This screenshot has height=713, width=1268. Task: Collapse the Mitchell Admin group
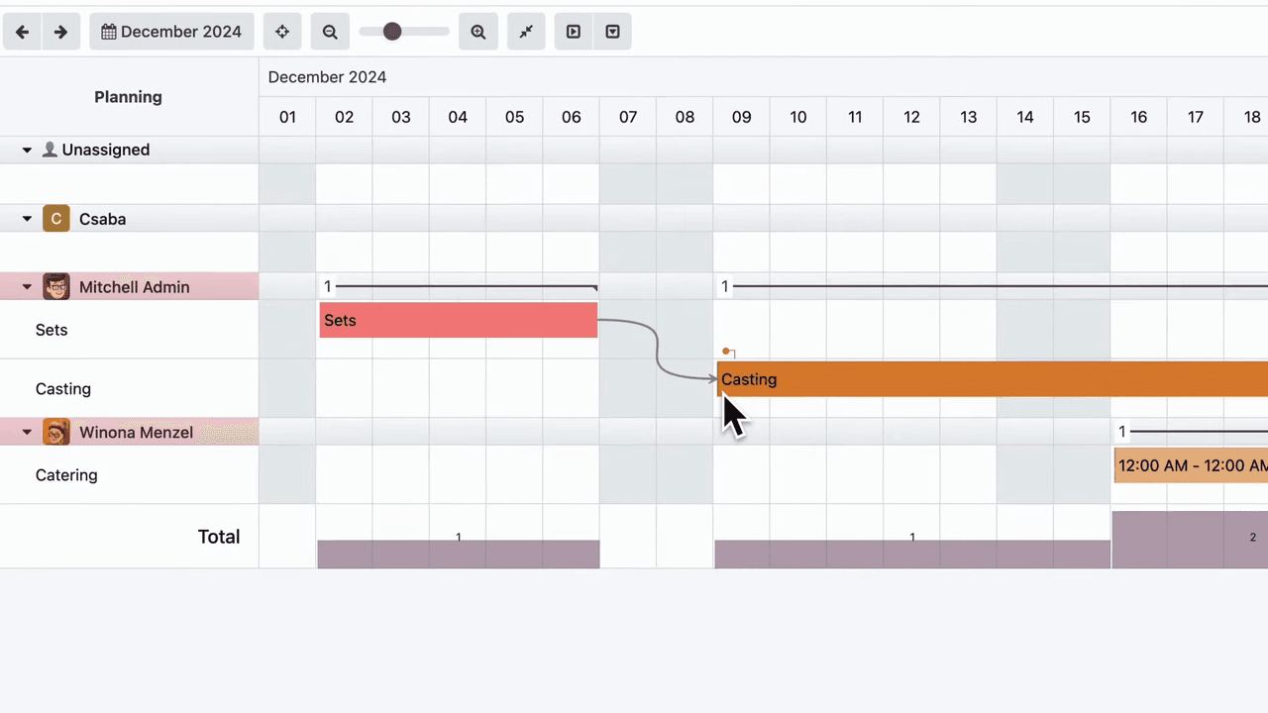point(28,287)
